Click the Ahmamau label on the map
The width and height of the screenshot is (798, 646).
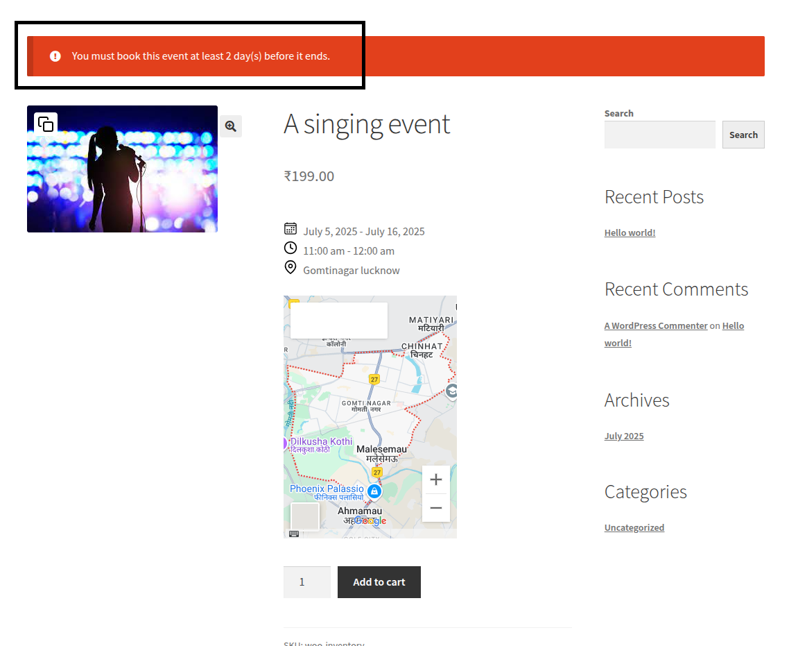[x=360, y=511]
